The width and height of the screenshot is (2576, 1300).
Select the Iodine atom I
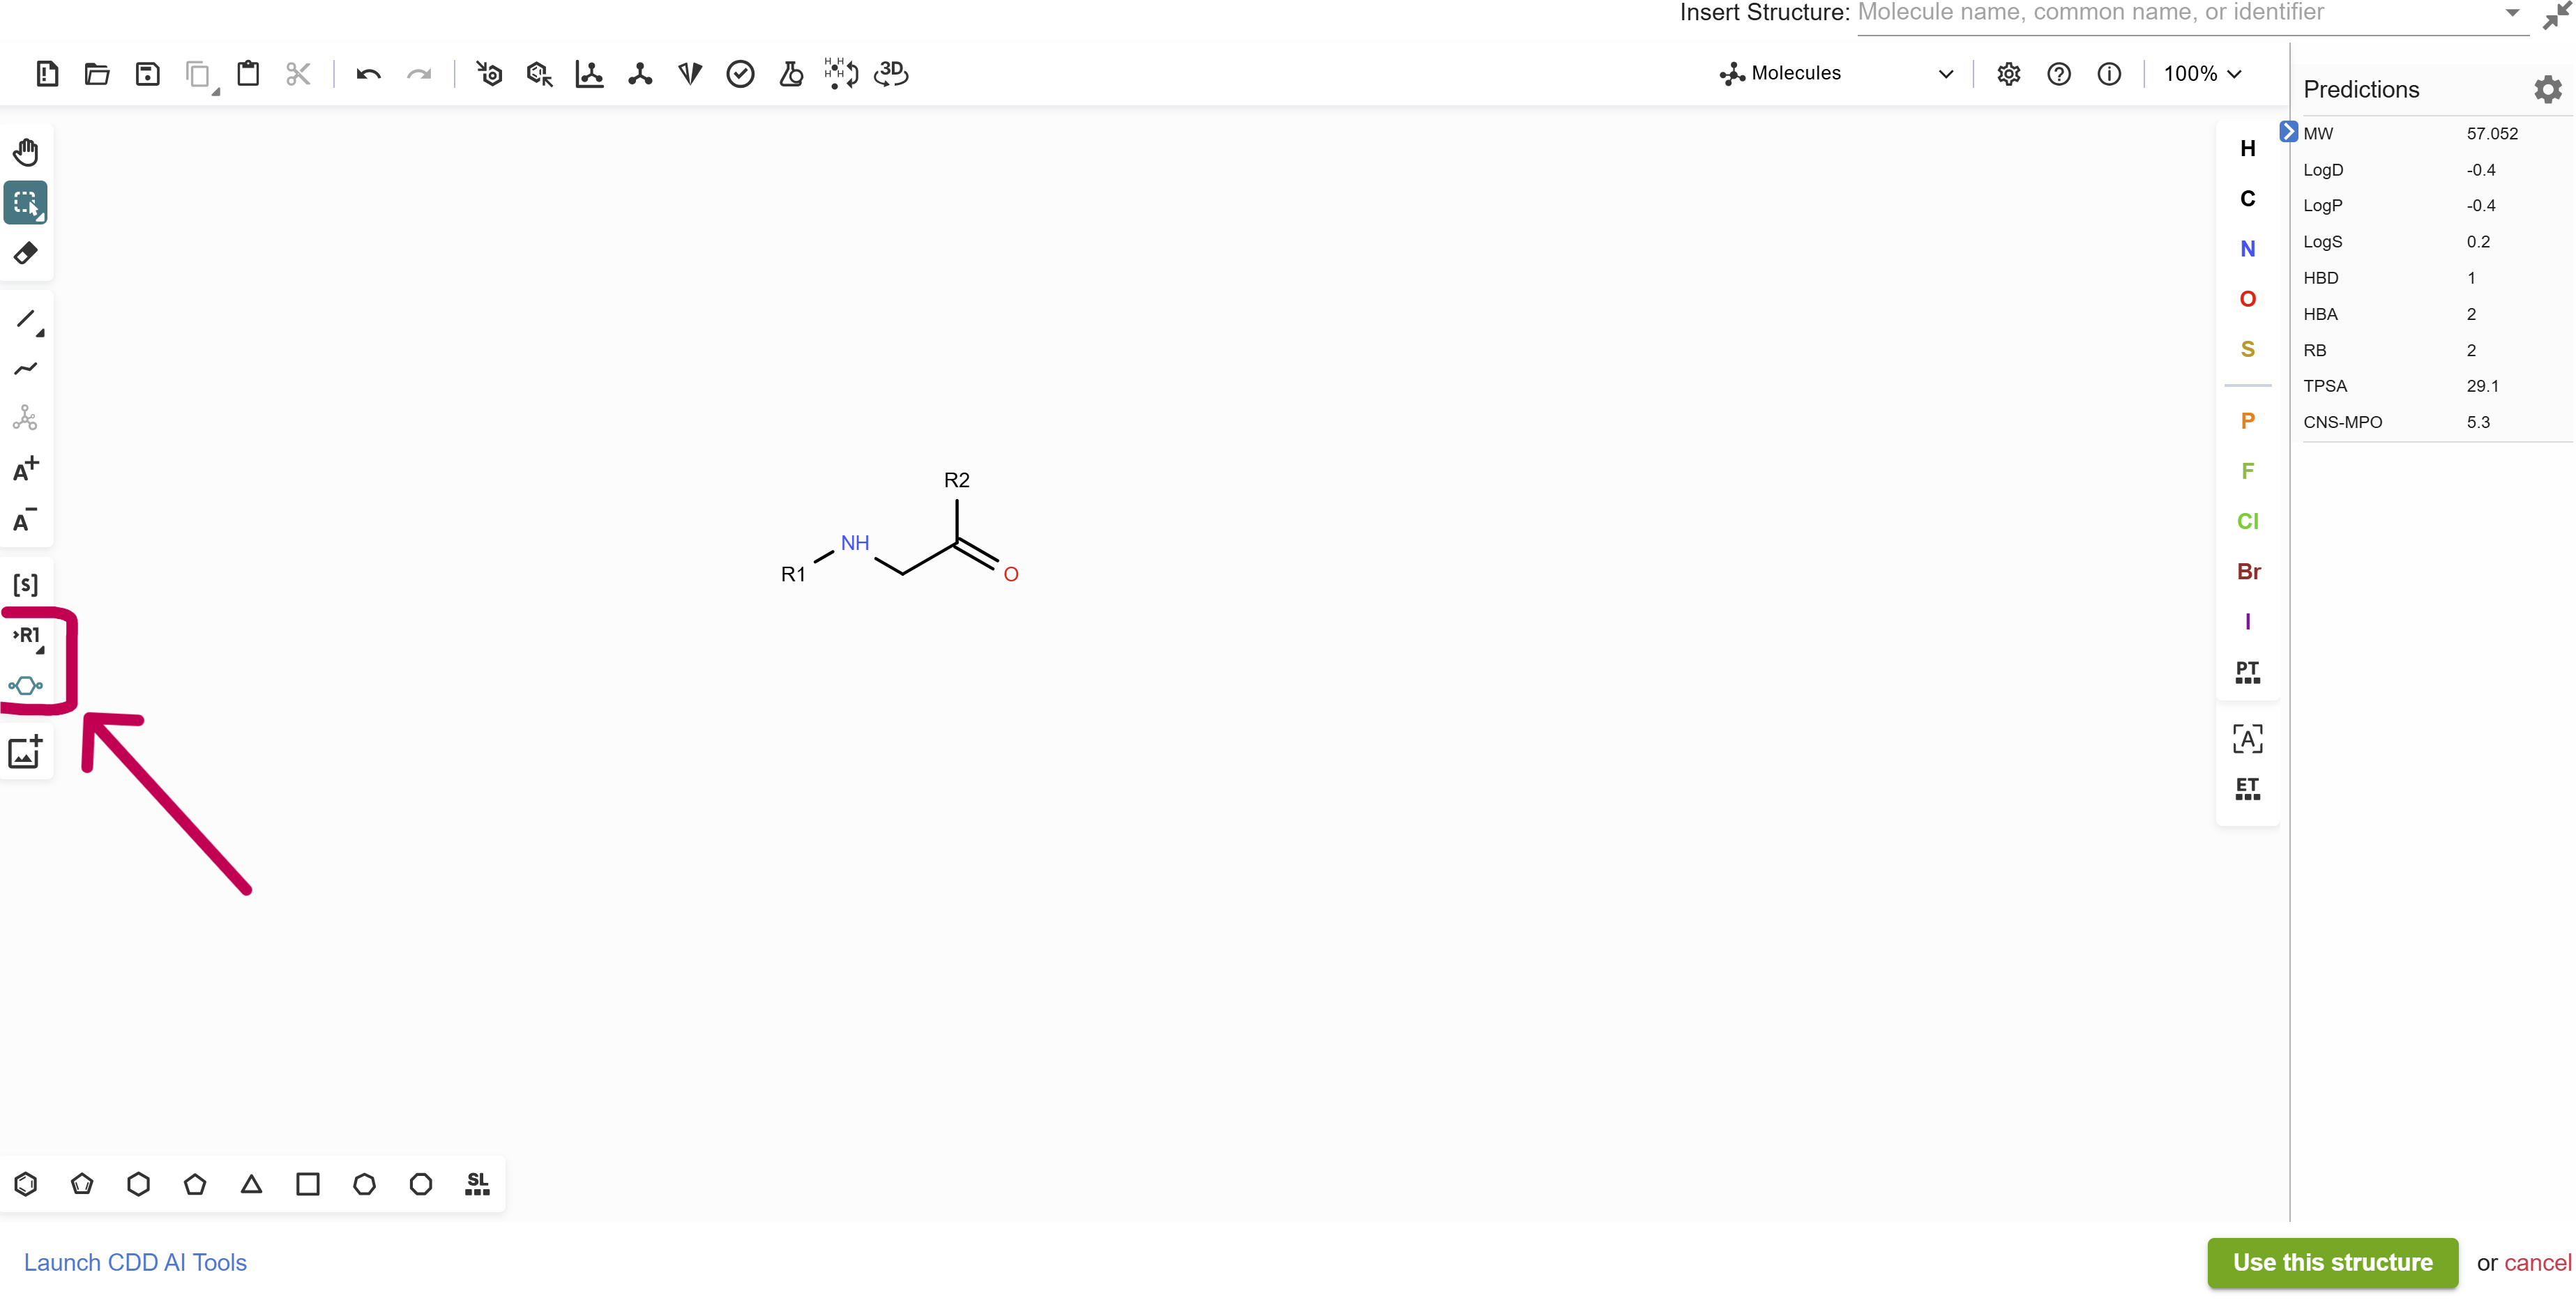click(2248, 622)
